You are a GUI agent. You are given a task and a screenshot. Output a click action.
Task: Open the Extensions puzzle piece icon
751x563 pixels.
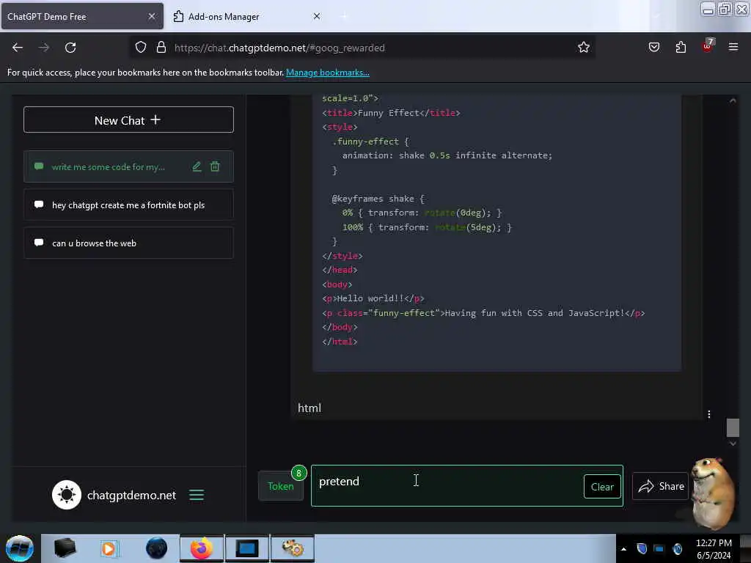pos(681,48)
